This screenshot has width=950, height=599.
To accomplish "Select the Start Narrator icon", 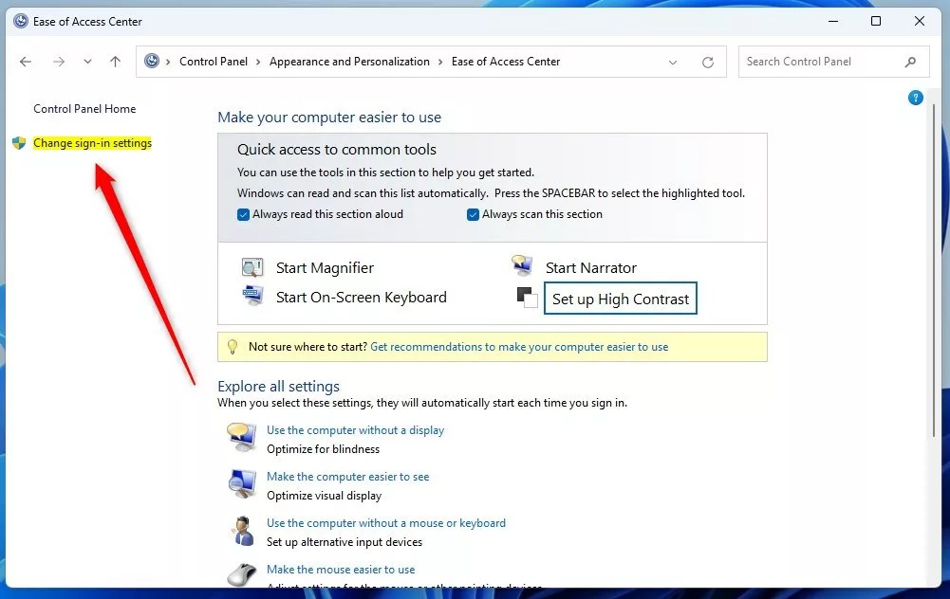I will click(522, 264).
